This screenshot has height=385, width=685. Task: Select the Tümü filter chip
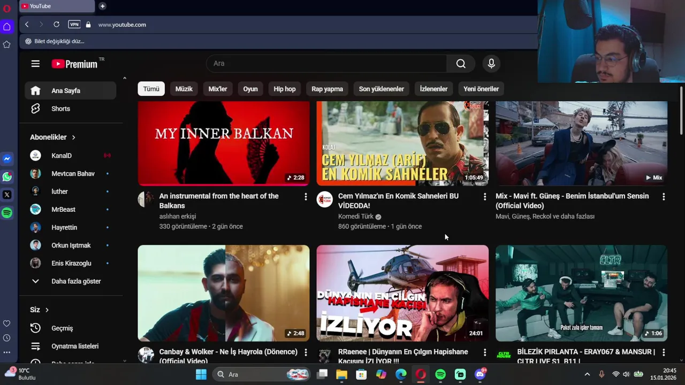coord(151,89)
